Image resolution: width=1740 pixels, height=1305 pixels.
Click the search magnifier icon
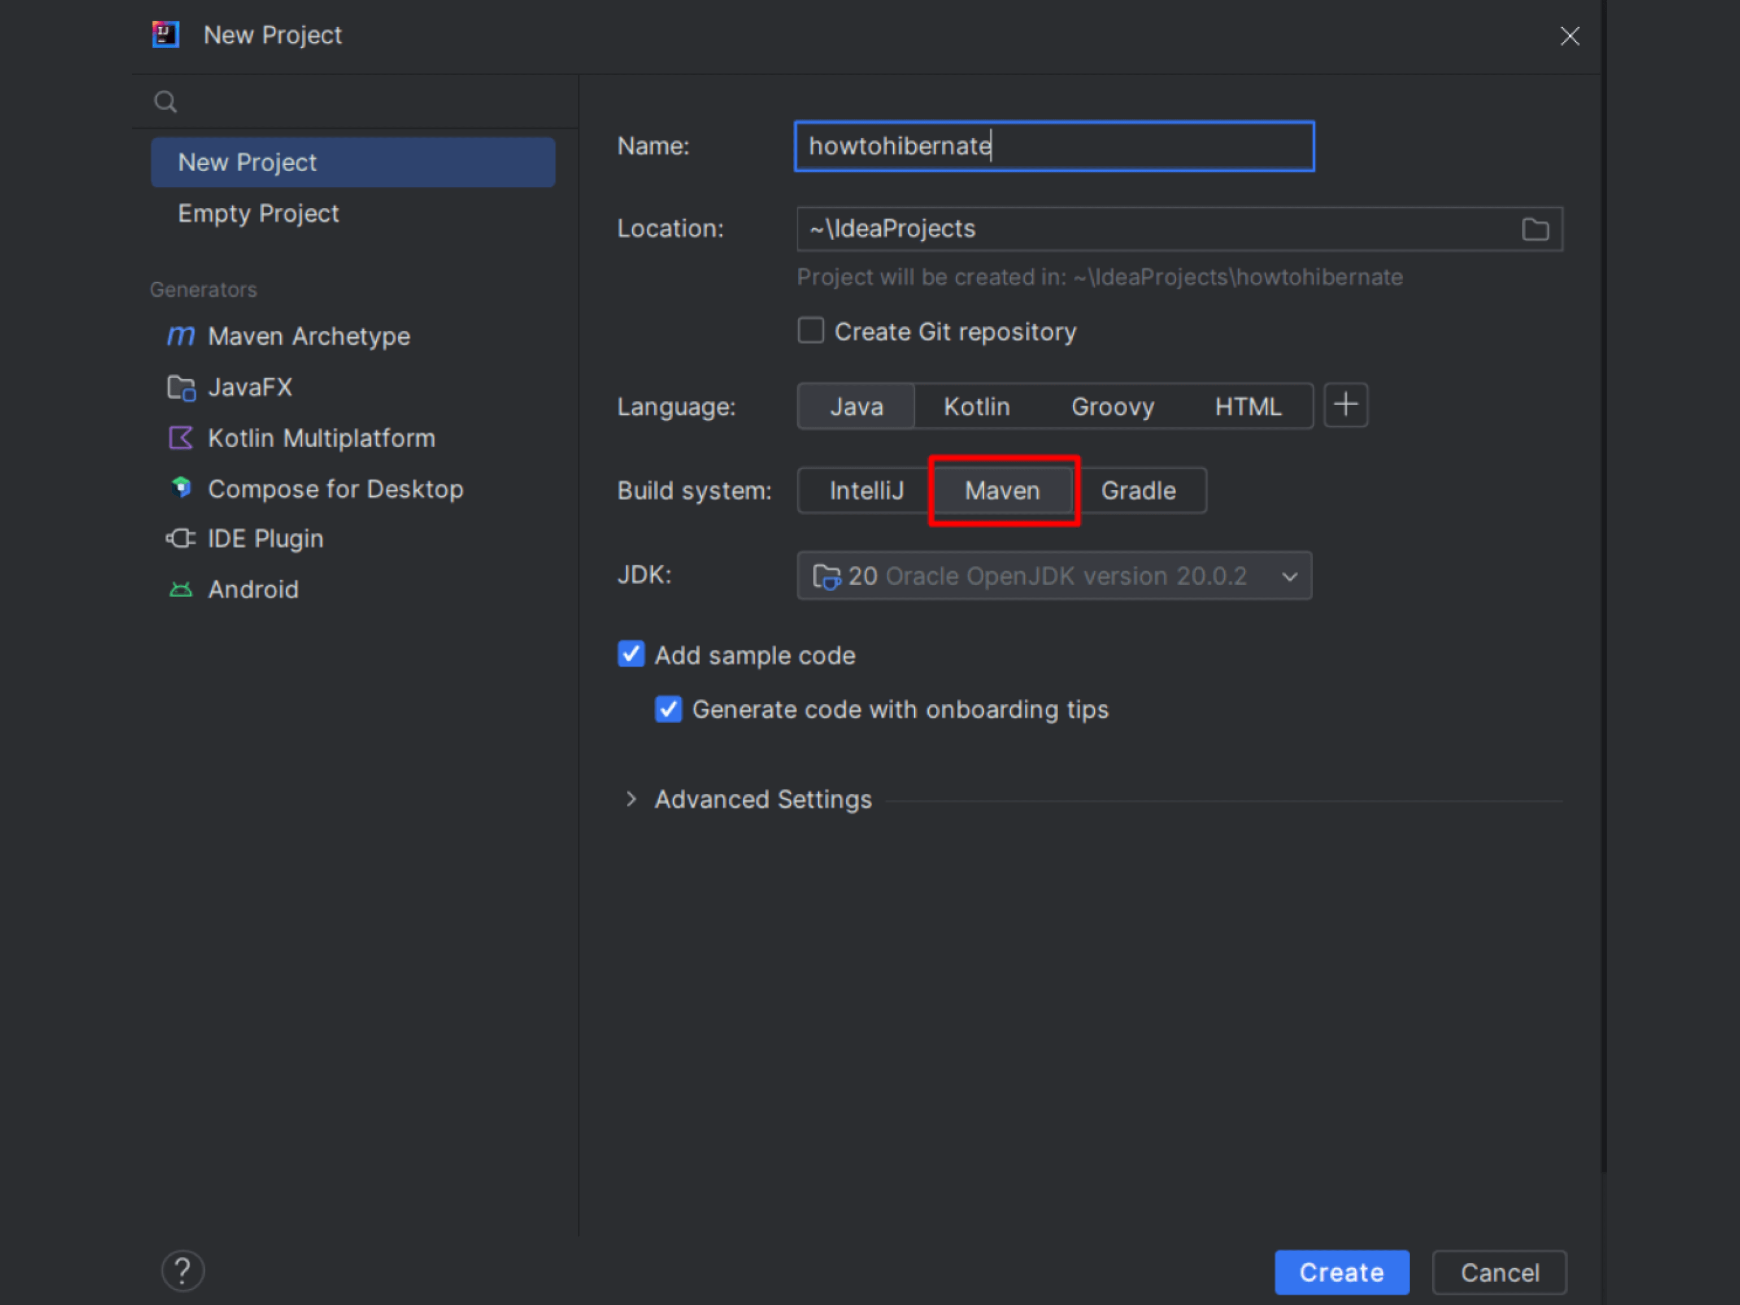click(x=165, y=102)
